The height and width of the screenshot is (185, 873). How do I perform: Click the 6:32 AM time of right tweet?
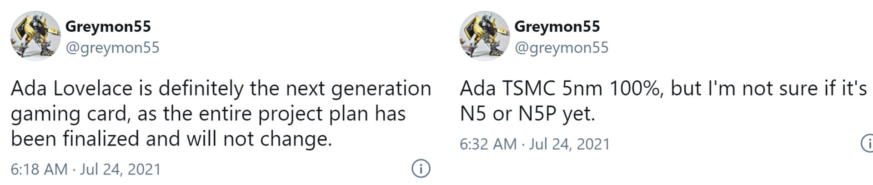[488, 144]
